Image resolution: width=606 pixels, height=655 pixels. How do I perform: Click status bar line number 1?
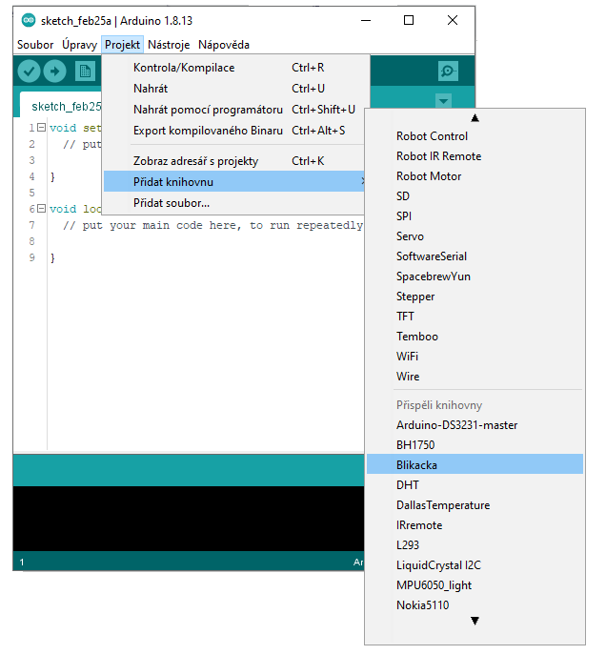click(22, 563)
